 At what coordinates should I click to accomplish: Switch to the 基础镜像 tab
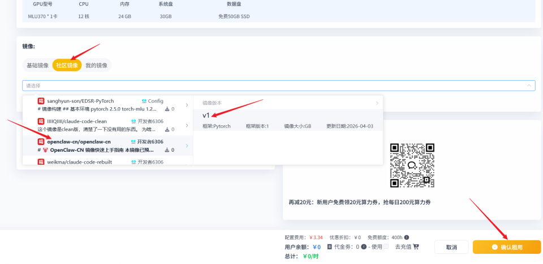click(x=38, y=65)
